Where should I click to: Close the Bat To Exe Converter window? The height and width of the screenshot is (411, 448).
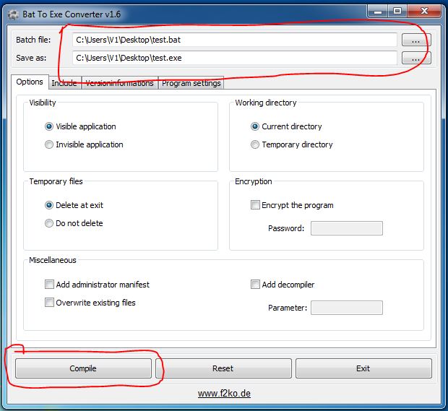click(424, 12)
